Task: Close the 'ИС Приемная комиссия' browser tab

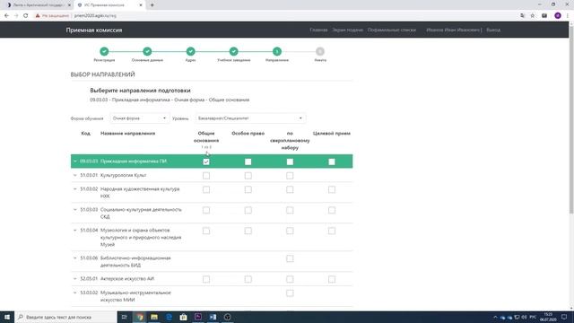Action: click(x=141, y=5)
